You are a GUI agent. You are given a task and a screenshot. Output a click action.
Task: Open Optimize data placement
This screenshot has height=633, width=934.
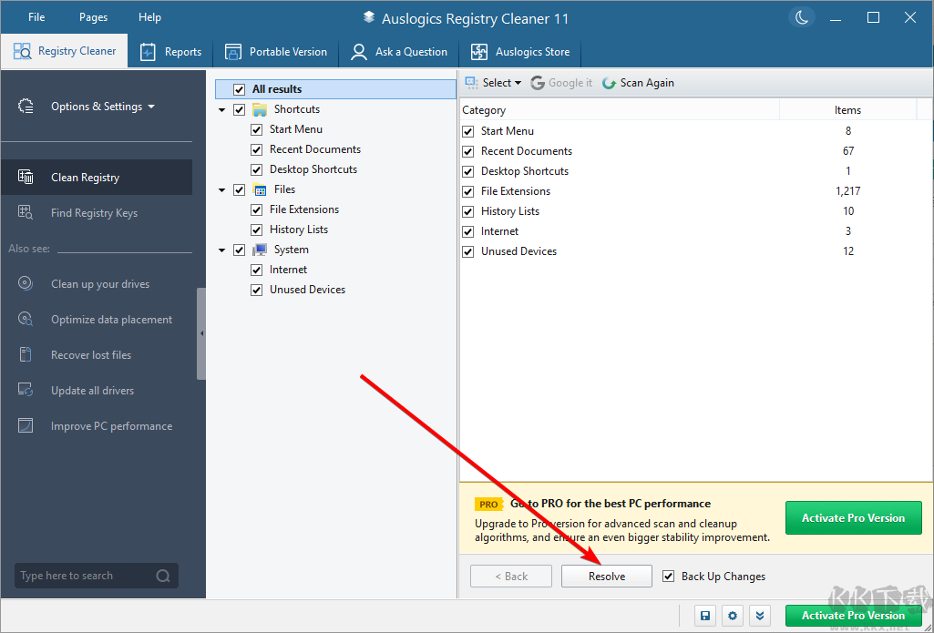tap(110, 319)
